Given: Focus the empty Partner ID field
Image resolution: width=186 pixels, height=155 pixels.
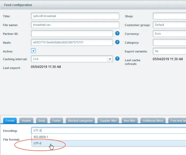Looking at the screenshot, I should tap(72, 34).
